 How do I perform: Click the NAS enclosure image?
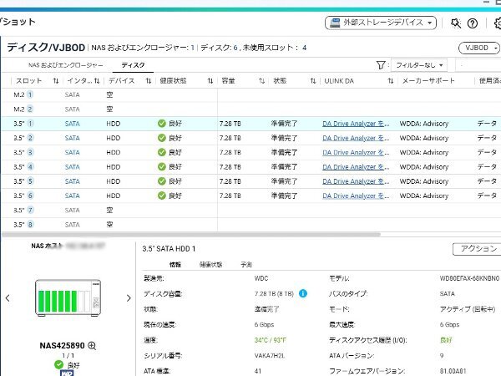pos(68,298)
